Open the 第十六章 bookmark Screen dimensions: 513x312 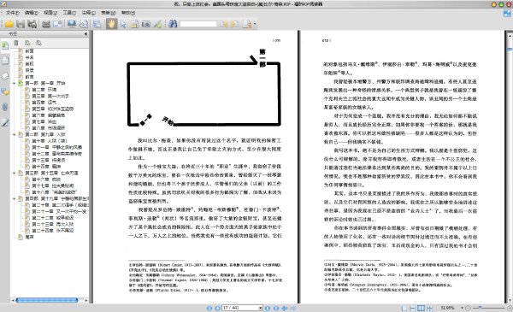(46, 180)
